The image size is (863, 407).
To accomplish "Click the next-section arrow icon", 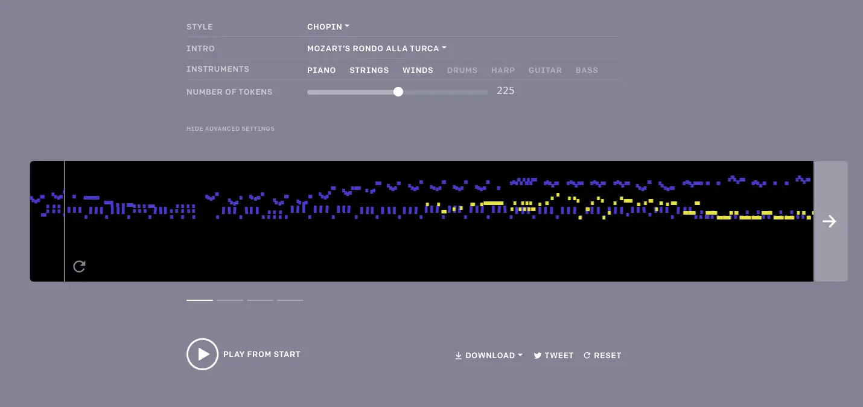I will tap(830, 221).
